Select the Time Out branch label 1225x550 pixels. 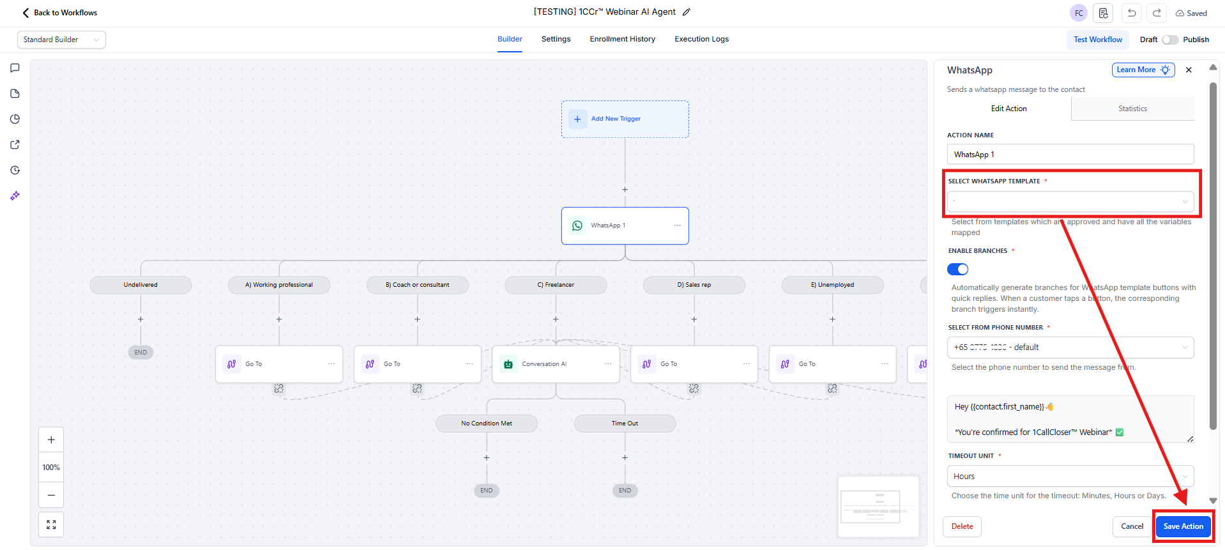point(625,424)
